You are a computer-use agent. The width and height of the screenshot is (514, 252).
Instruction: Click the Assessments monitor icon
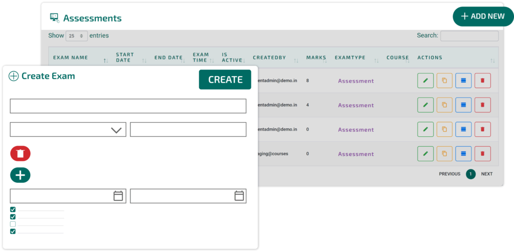coord(54,18)
